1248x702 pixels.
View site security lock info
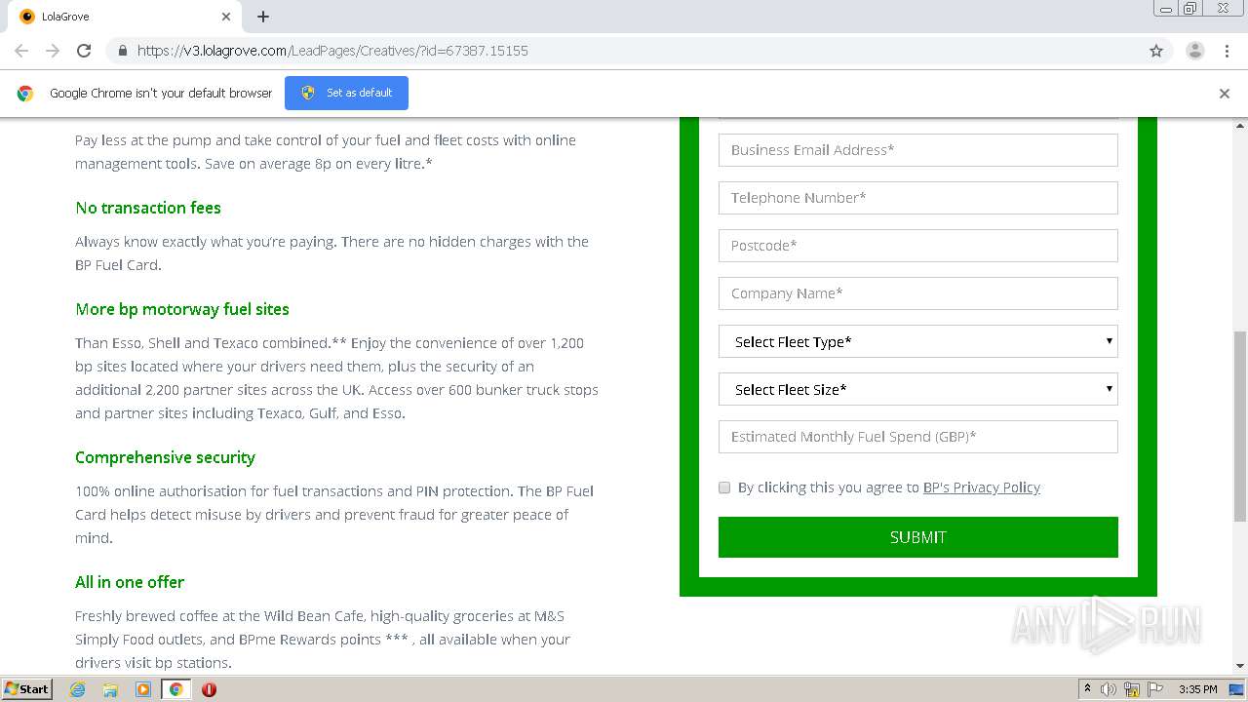pyautogui.click(x=122, y=51)
